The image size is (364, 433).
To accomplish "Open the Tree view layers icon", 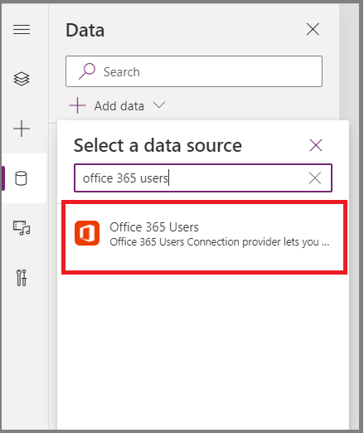I will point(22,79).
